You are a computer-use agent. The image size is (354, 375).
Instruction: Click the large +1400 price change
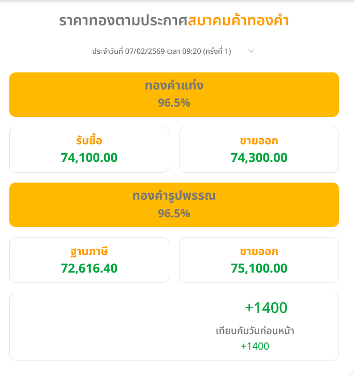coord(266,308)
